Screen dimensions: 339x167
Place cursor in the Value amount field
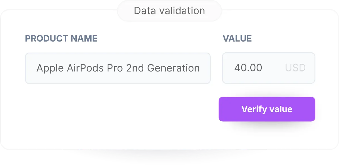[x=249, y=68]
